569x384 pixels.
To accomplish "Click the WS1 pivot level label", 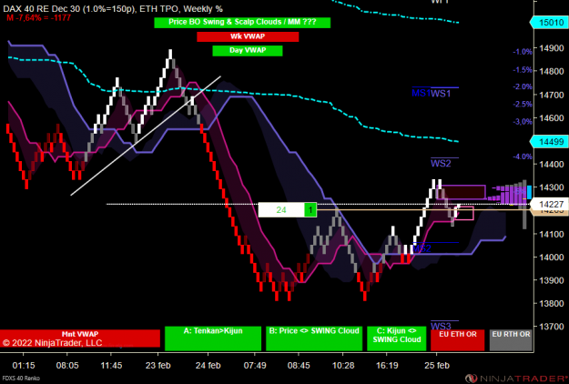I will coord(441,94).
